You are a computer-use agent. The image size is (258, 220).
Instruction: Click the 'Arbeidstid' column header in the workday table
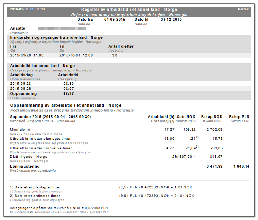click(68, 75)
